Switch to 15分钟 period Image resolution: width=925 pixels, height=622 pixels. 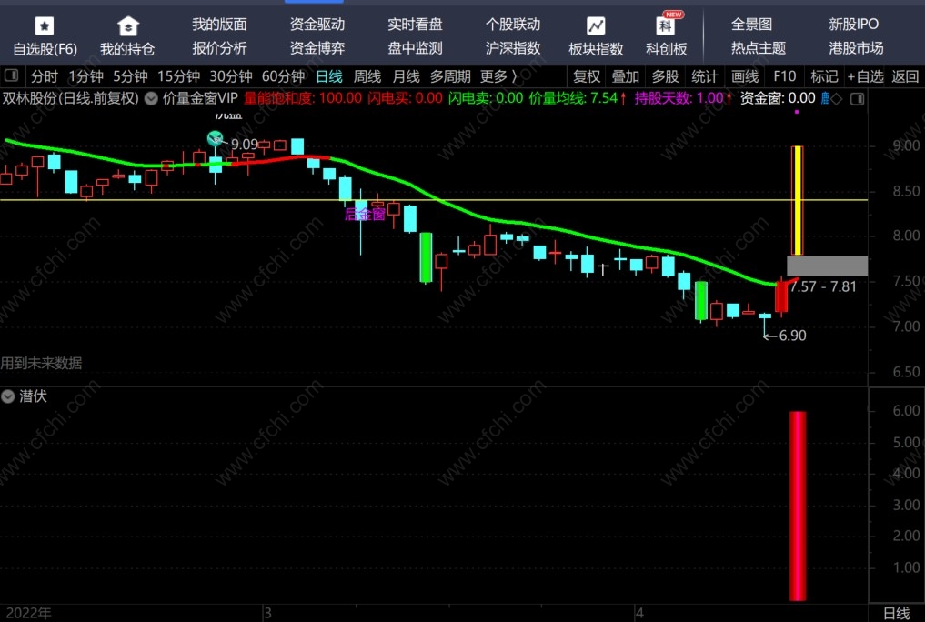tap(179, 76)
